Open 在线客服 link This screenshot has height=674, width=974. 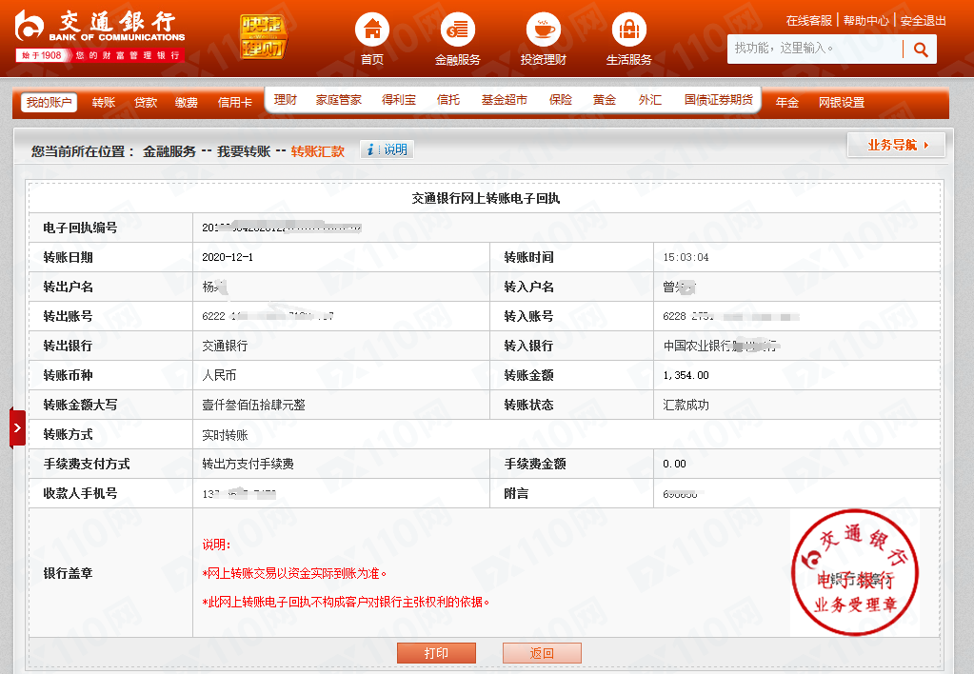click(x=808, y=21)
